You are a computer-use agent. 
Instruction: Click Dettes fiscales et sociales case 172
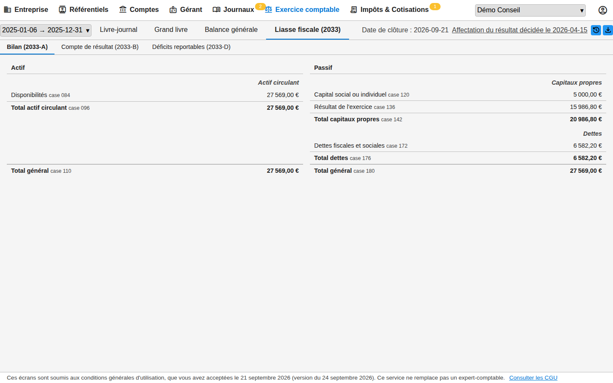point(361,146)
